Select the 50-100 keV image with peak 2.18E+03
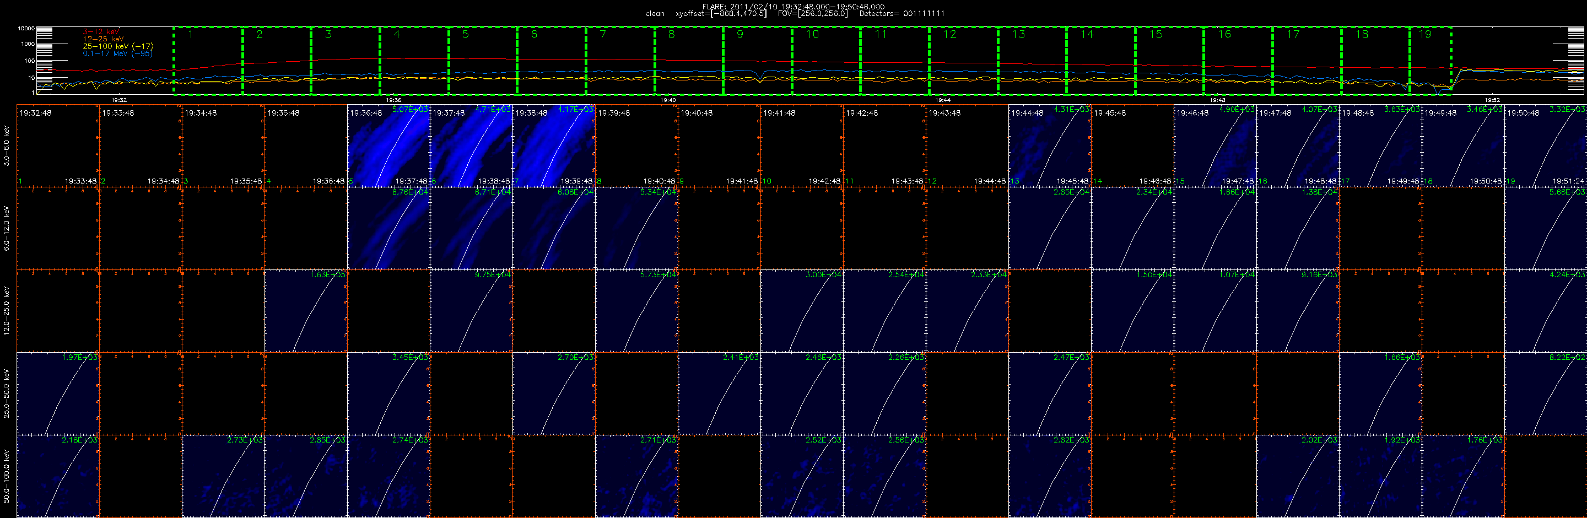The height and width of the screenshot is (518, 1587). [x=58, y=476]
